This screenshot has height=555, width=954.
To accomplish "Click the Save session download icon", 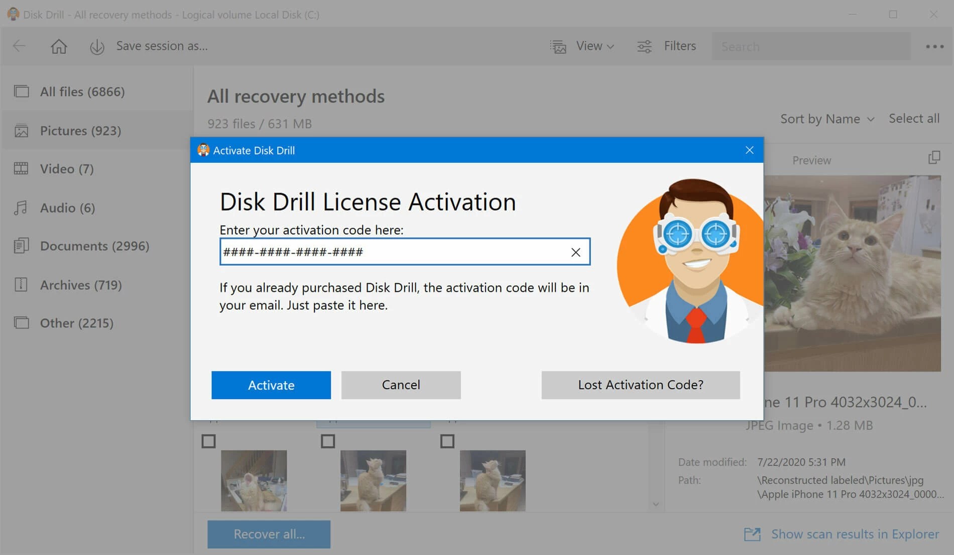I will pyautogui.click(x=97, y=46).
